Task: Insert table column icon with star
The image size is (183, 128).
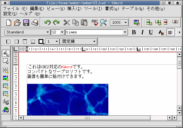Action: [158, 23]
